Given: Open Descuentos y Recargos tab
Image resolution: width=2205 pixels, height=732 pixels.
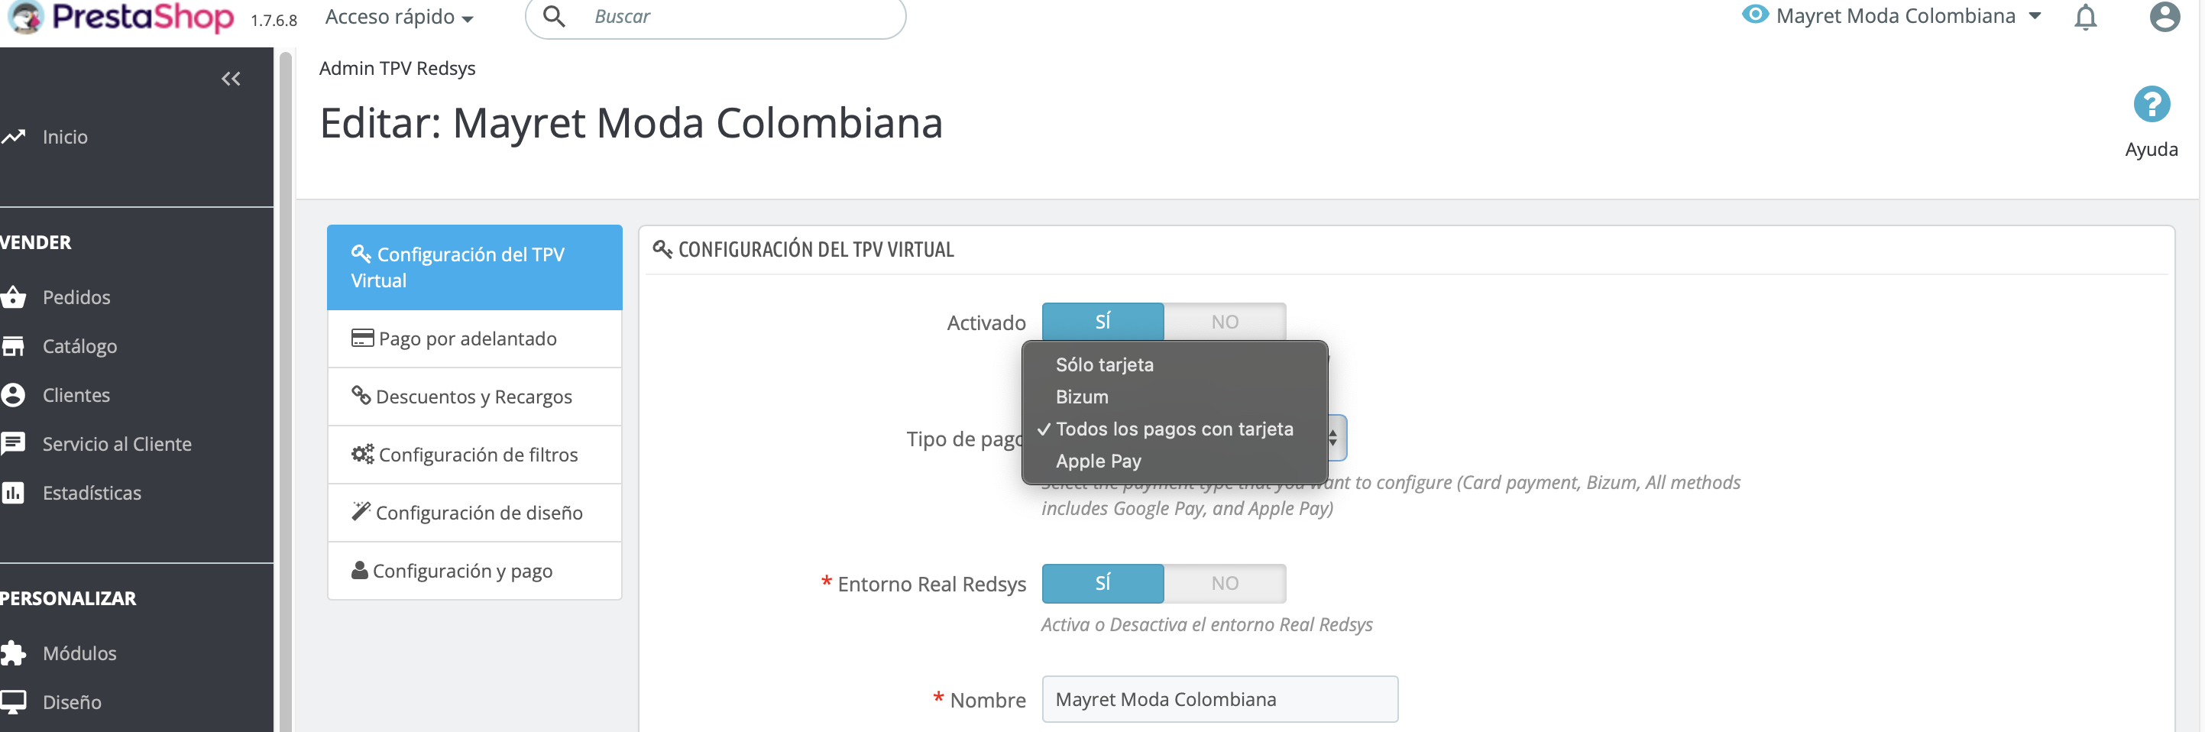Looking at the screenshot, I should click(474, 397).
